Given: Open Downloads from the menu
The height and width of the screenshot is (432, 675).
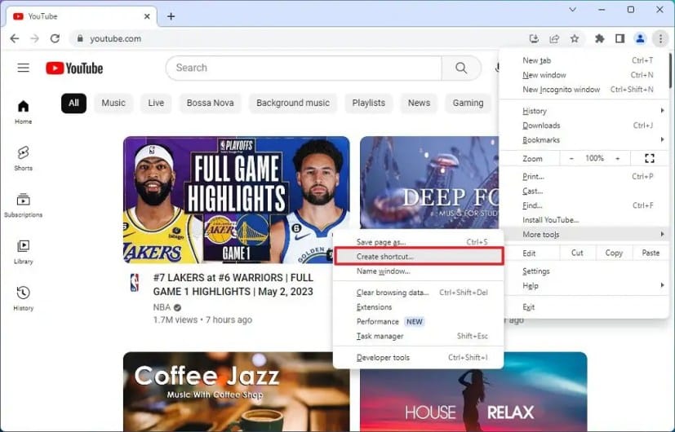Looking at the screenshot, I should pyautogui.click(x=584, y=125).
